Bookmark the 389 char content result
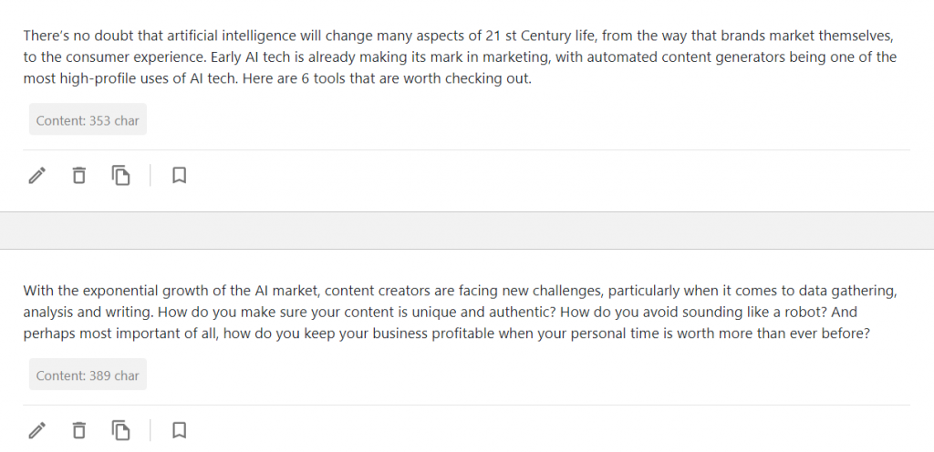The width and height of the screenshot is (934, 452). pos(180,430)
